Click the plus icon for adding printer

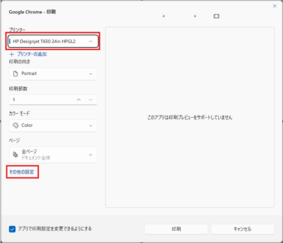click(11, 54)
